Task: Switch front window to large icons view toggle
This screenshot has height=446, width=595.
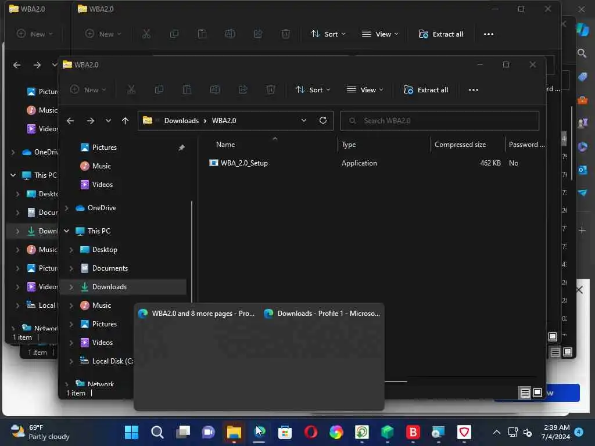Action: (x=537, y=393)
